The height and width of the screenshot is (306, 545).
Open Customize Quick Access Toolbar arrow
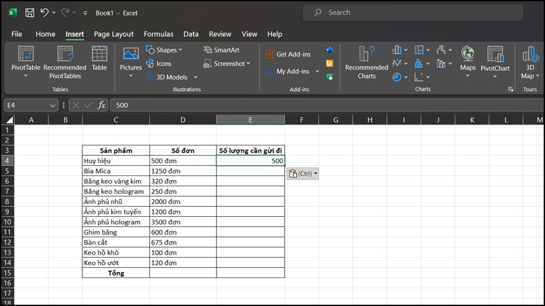point(85,13)
